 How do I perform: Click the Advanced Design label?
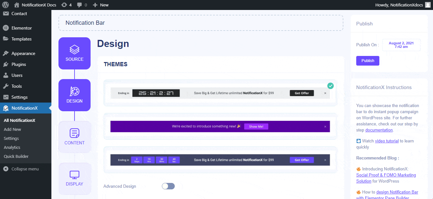[120, 186]
